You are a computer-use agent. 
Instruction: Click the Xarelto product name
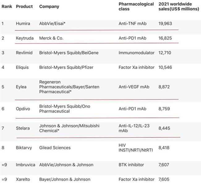click(x=24, y=179)
